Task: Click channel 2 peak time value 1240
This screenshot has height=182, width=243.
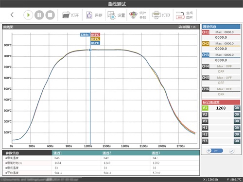Action: [x=107, y=163]
